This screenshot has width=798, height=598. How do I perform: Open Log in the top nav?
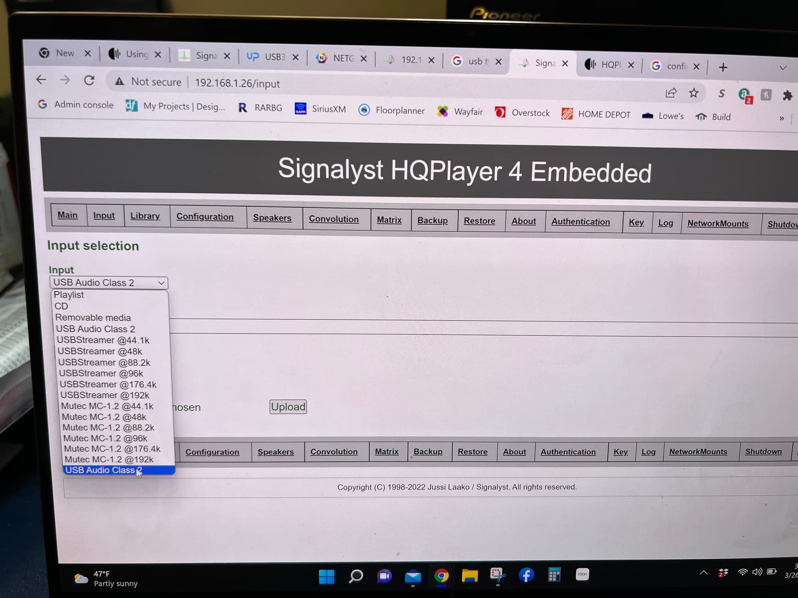665,223
